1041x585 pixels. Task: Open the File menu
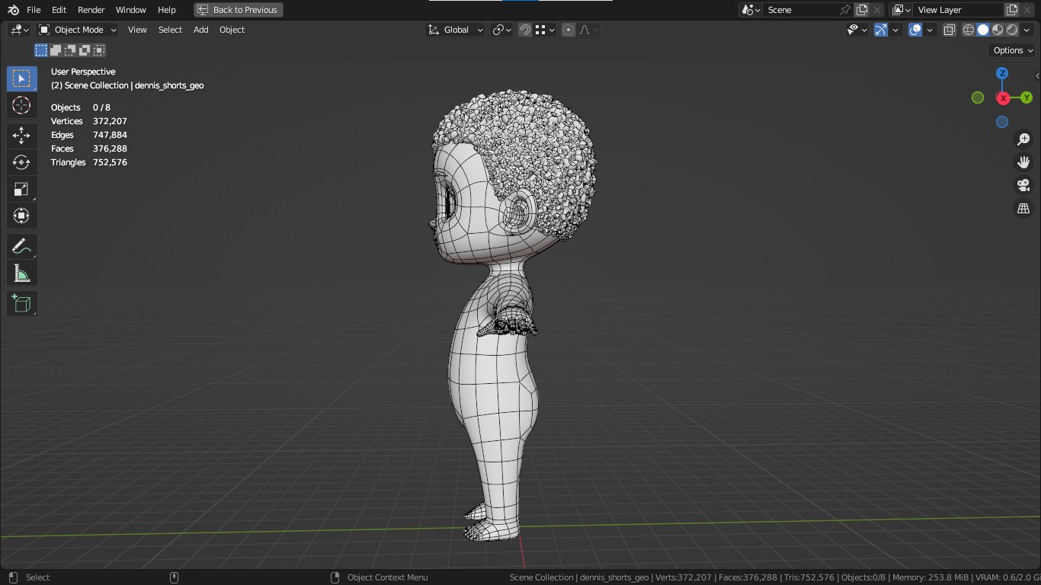pyautogui.click(x=34, y=10)
